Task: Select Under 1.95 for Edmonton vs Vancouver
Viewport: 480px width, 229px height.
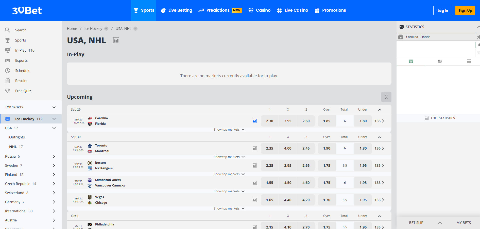Action: [x=363, y=183]
